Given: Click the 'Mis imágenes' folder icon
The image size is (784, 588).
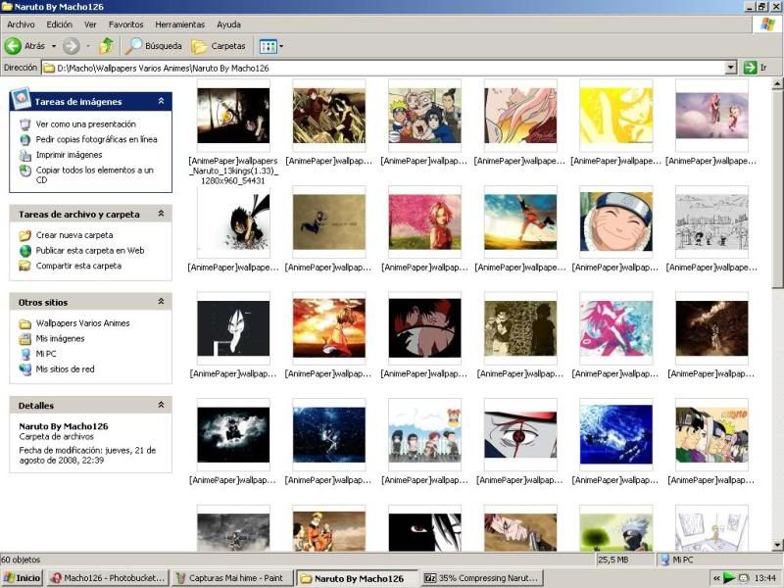Looking at the screenshot, I should click(x=25, y=339).
